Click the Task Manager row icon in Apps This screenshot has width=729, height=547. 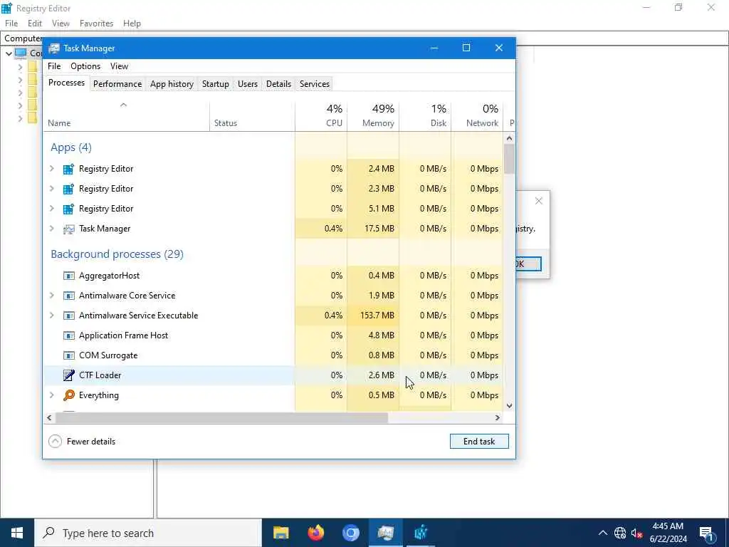pyautogui.click(x=69, y=229)
